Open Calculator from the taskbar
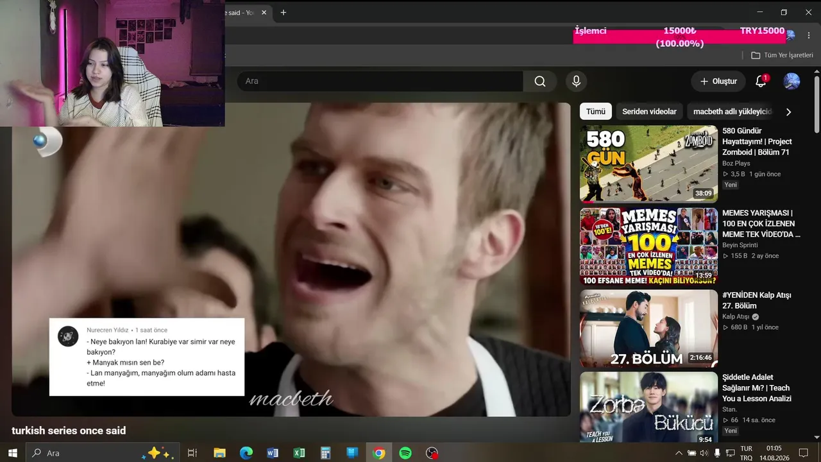821x462 pixels. 325,453
